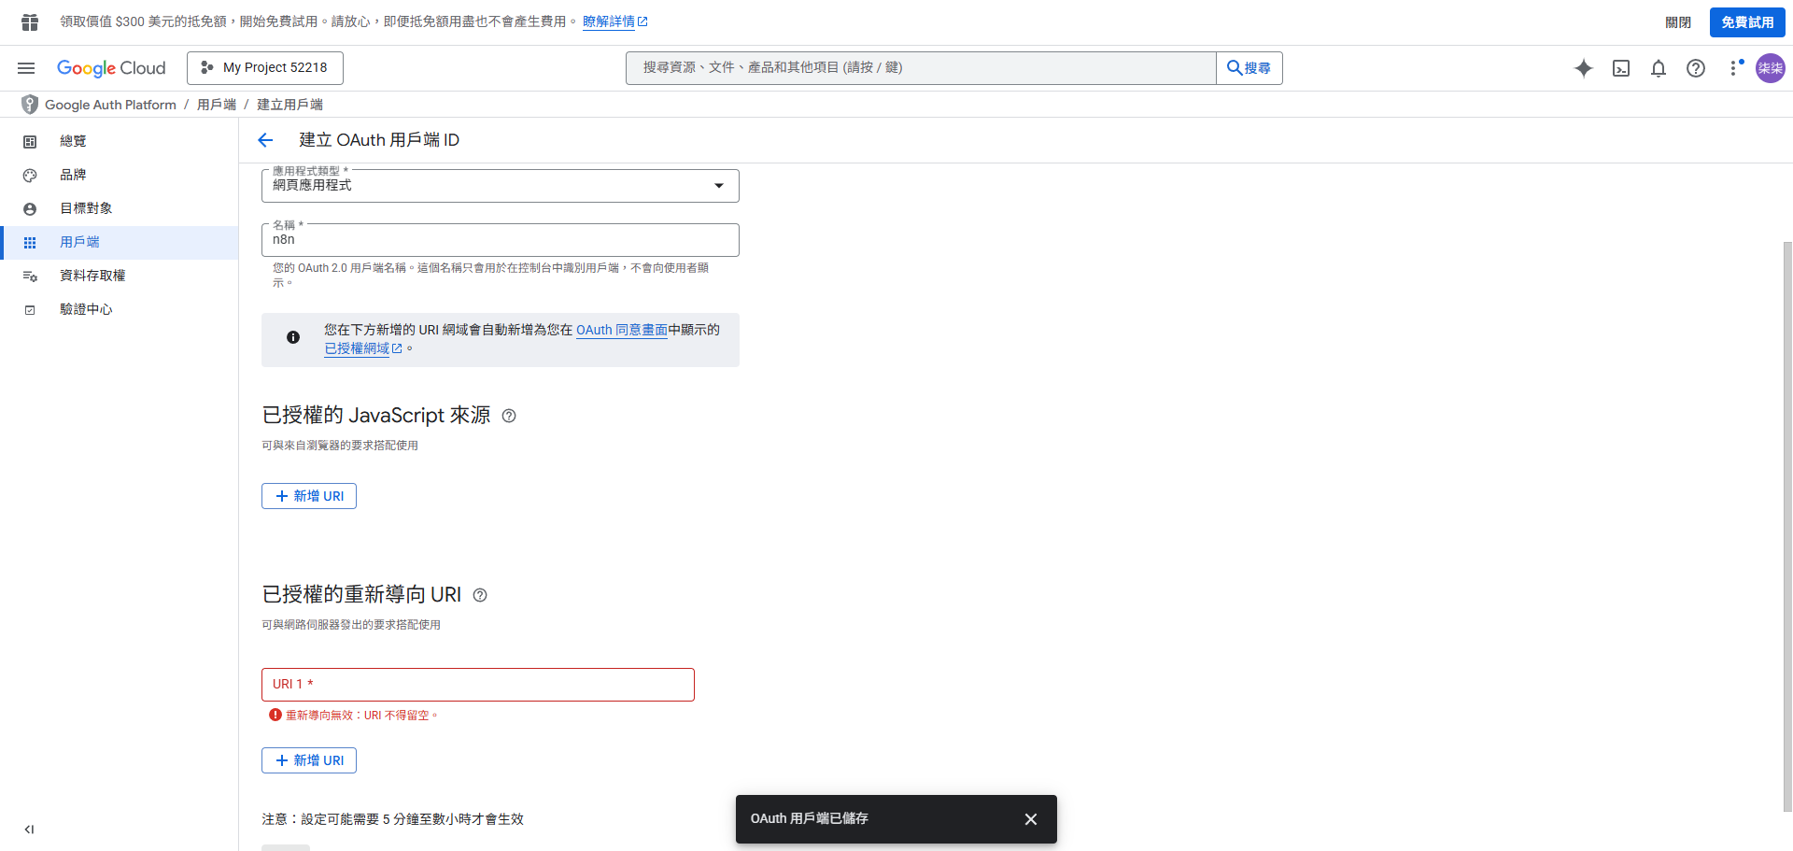View notifications bell
1793x851 pixels.
point(1659,68)
